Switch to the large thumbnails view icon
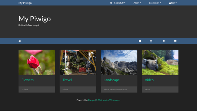Viewport: 197px width, 111px height. 140,41
